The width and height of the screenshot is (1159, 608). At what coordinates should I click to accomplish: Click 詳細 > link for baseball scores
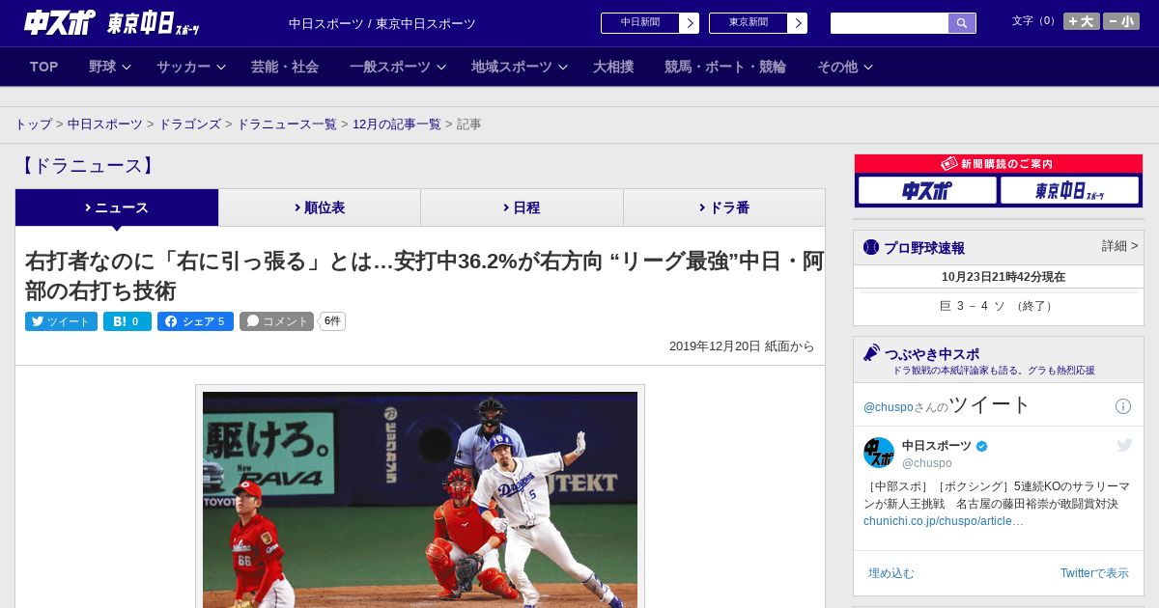pos(1119,246)
